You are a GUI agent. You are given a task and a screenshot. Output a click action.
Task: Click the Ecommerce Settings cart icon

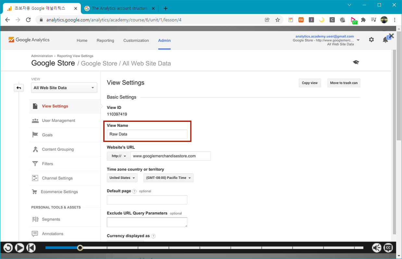click(34, 192)
